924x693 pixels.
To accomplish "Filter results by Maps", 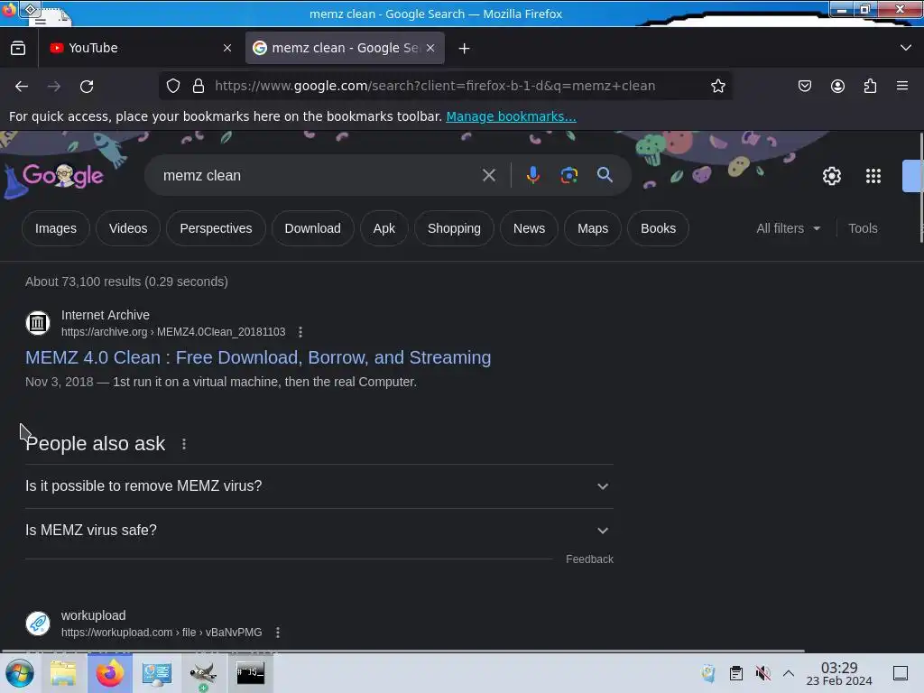I will click(x=593, y=228).
